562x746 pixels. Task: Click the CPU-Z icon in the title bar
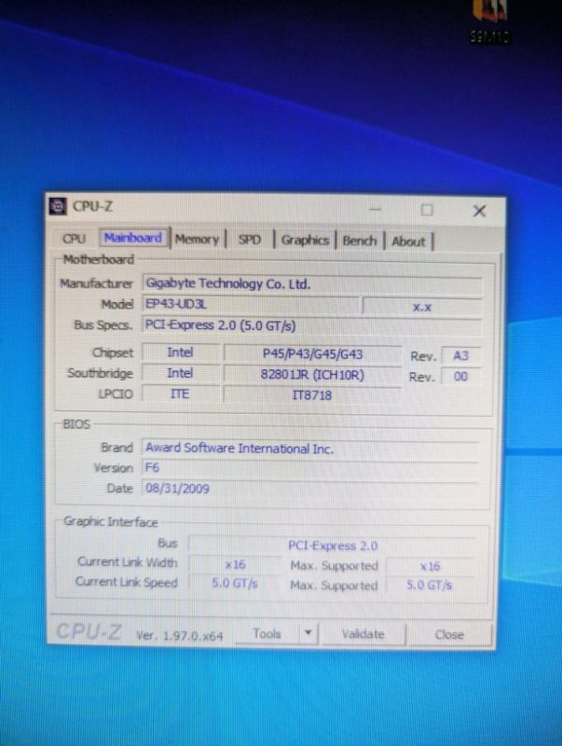tap(59, 207)
